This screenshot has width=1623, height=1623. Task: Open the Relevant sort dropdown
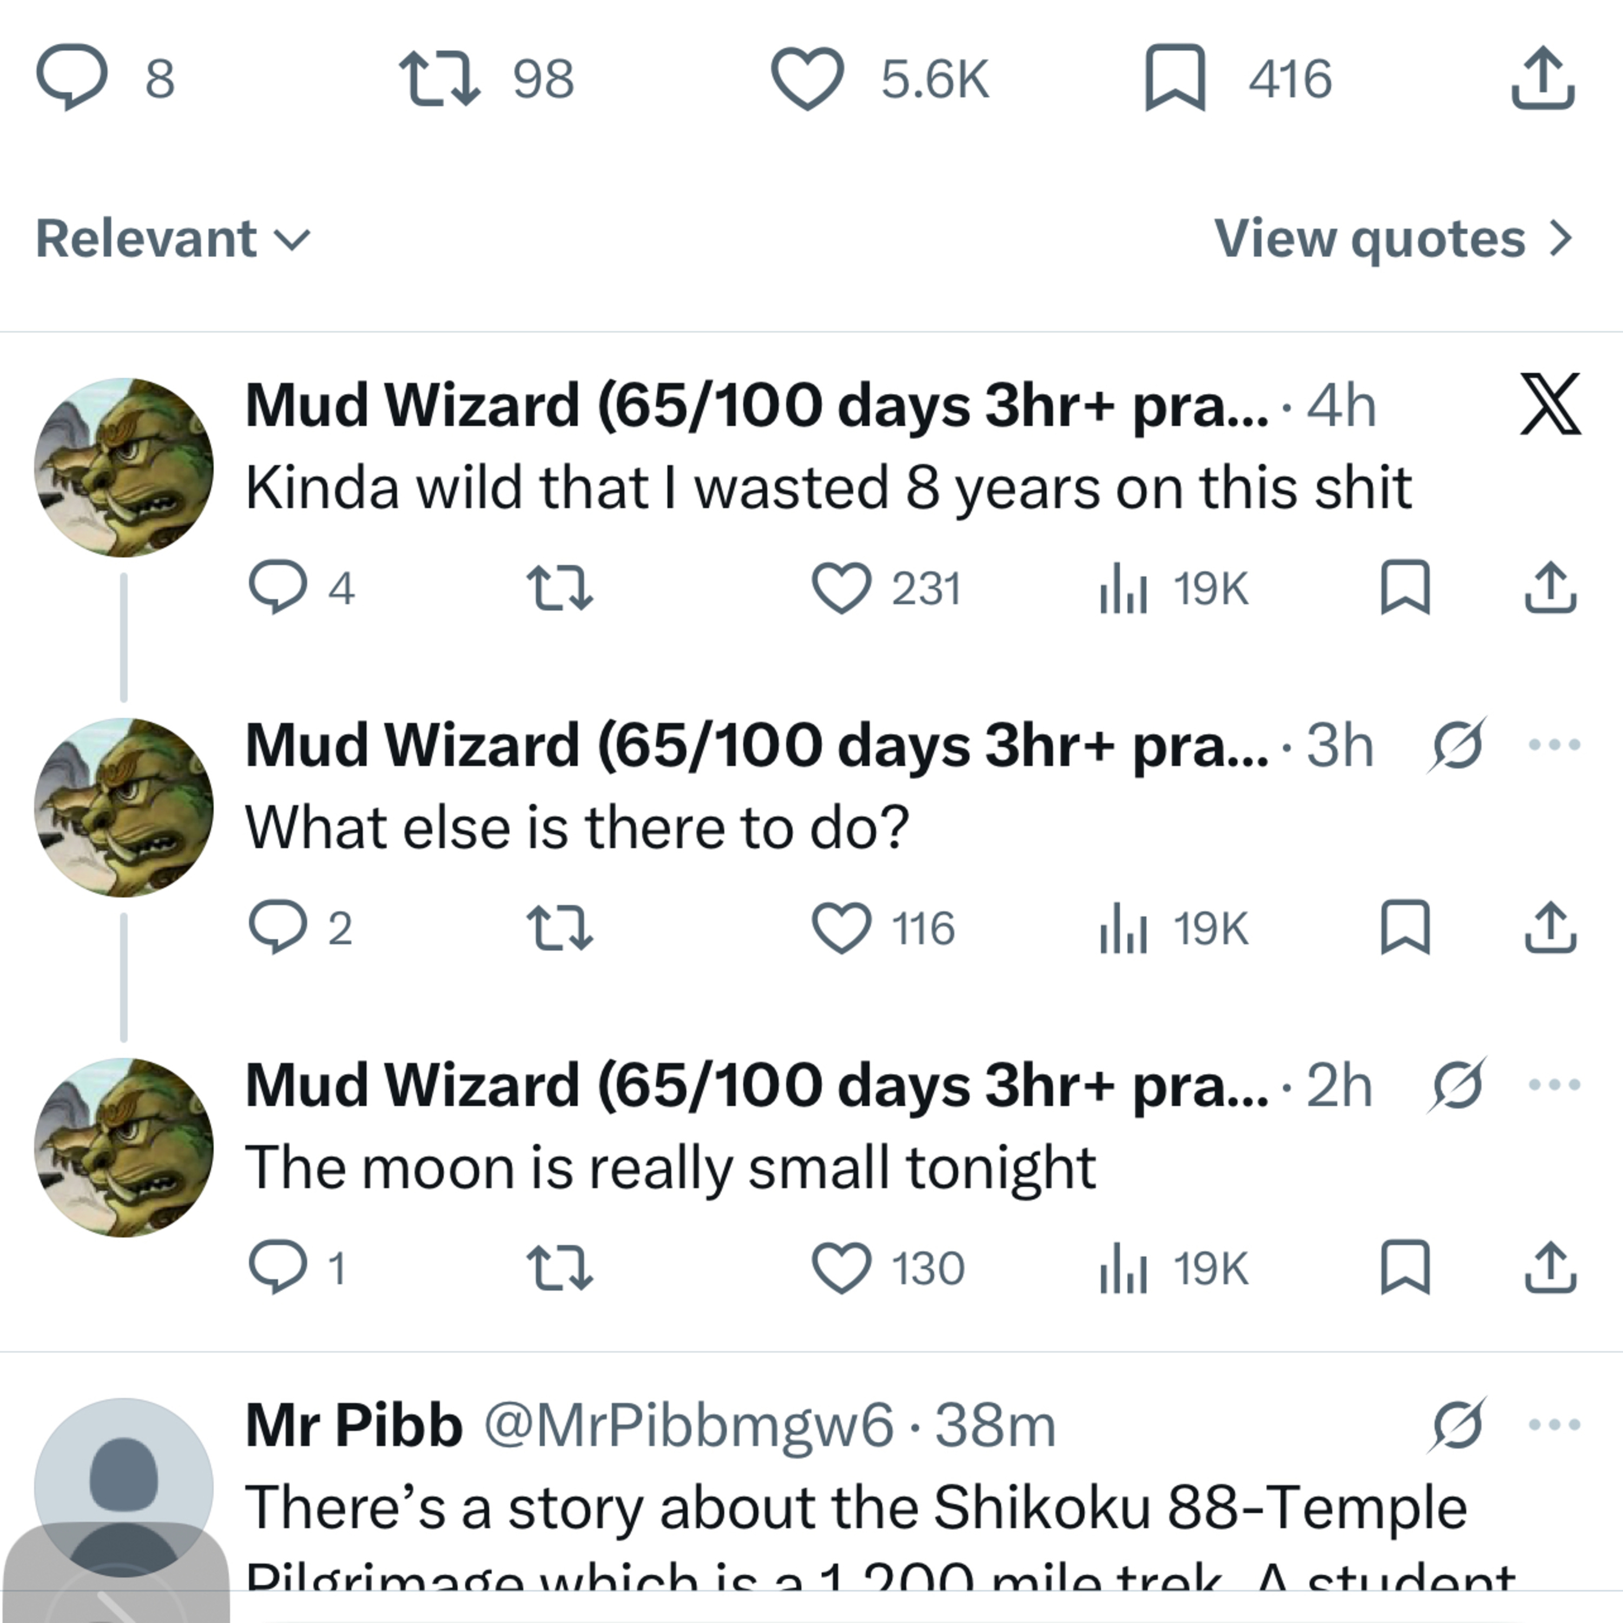coord(172,240)
